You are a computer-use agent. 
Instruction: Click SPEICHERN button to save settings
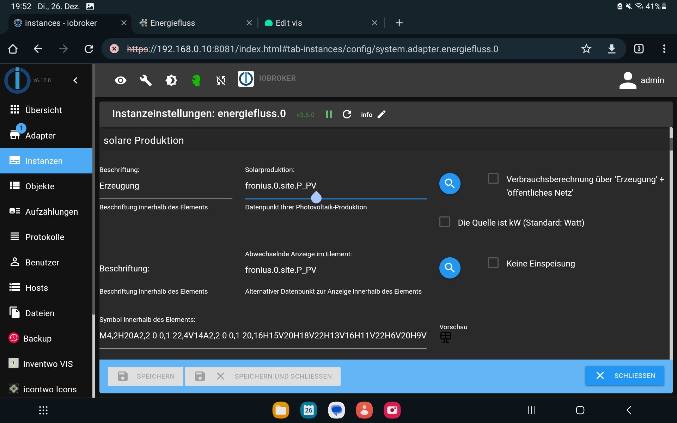144,375
